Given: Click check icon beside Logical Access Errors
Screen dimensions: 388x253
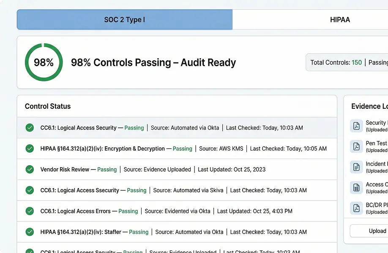Looking at the screenshot, I should click(x=30, y=211).
